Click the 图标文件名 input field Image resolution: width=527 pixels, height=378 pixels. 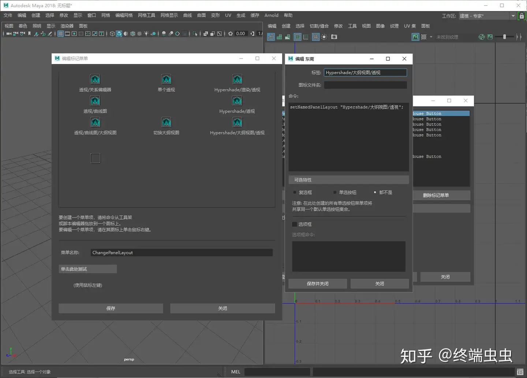(x=365, y=85)
